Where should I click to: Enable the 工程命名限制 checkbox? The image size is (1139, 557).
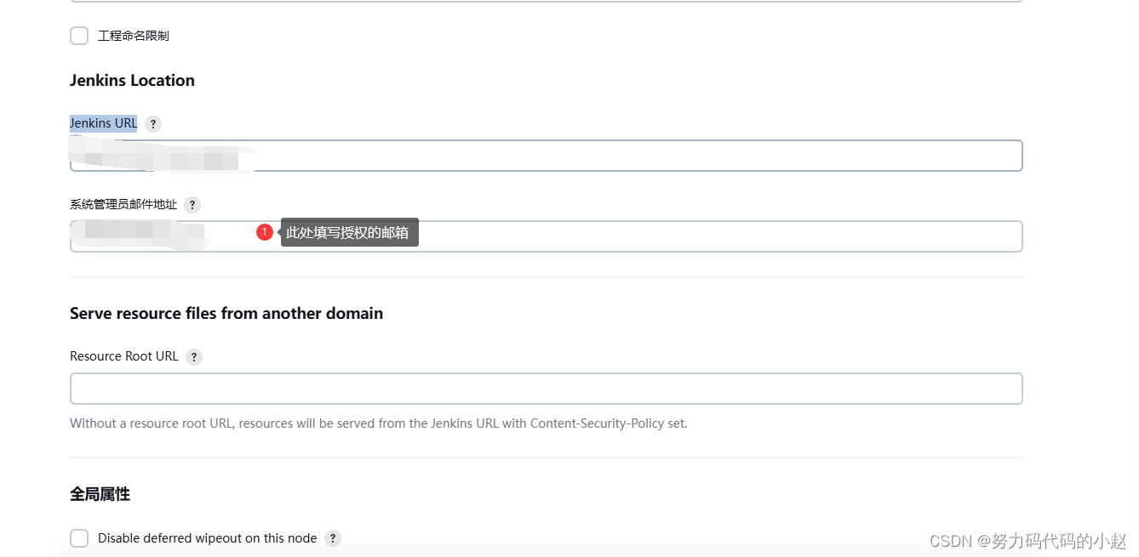coord(79,36)
